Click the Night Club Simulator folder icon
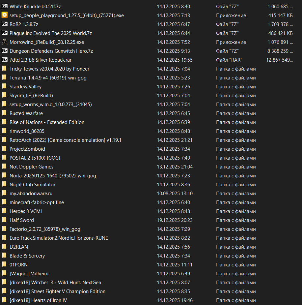 (x=4, y=184)
